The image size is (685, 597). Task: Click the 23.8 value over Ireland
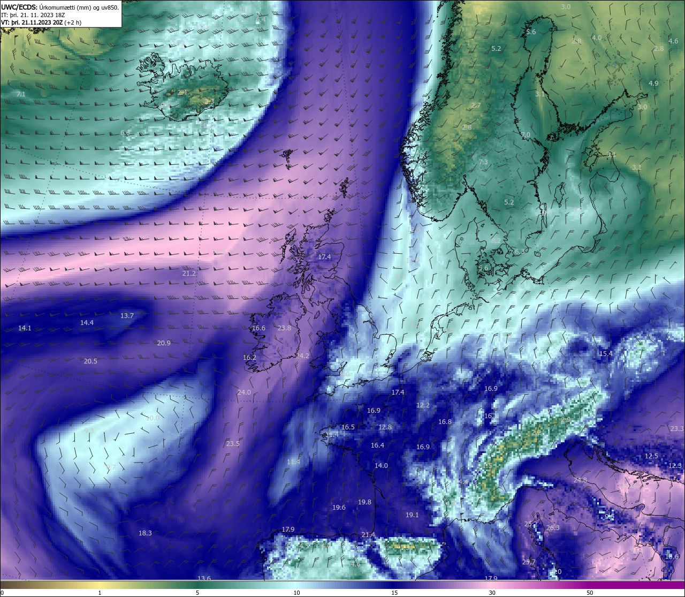tap(284, 328)
